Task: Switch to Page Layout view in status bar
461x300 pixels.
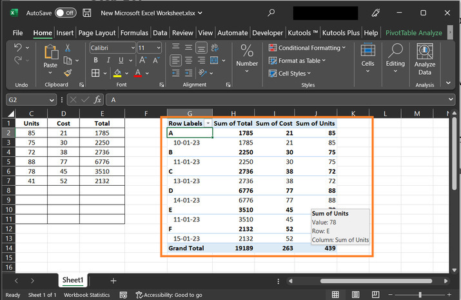Action: (x=355, y=295)
